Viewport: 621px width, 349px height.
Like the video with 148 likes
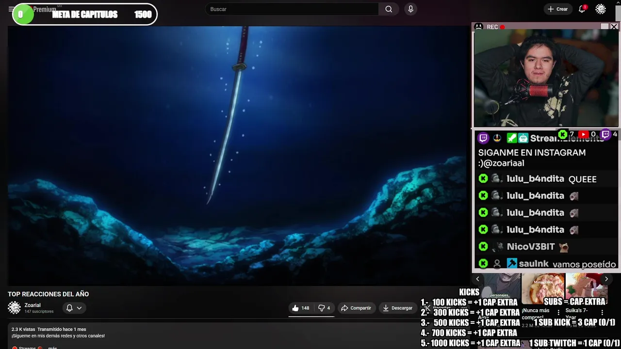(x=301, y=308)
